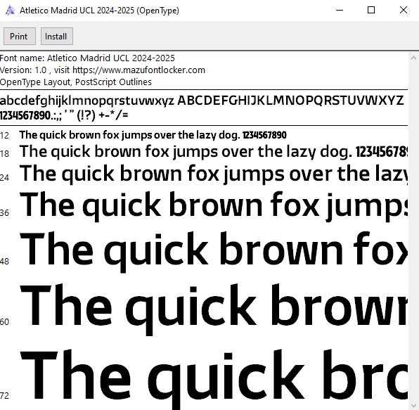The image size is (419, 410).
Task: Click the scrollbar down arrow
Action: pos(413,405)
